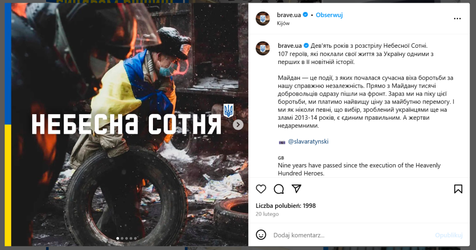
Task: Open the 20 lutego post date link
Action: [267, 214]
